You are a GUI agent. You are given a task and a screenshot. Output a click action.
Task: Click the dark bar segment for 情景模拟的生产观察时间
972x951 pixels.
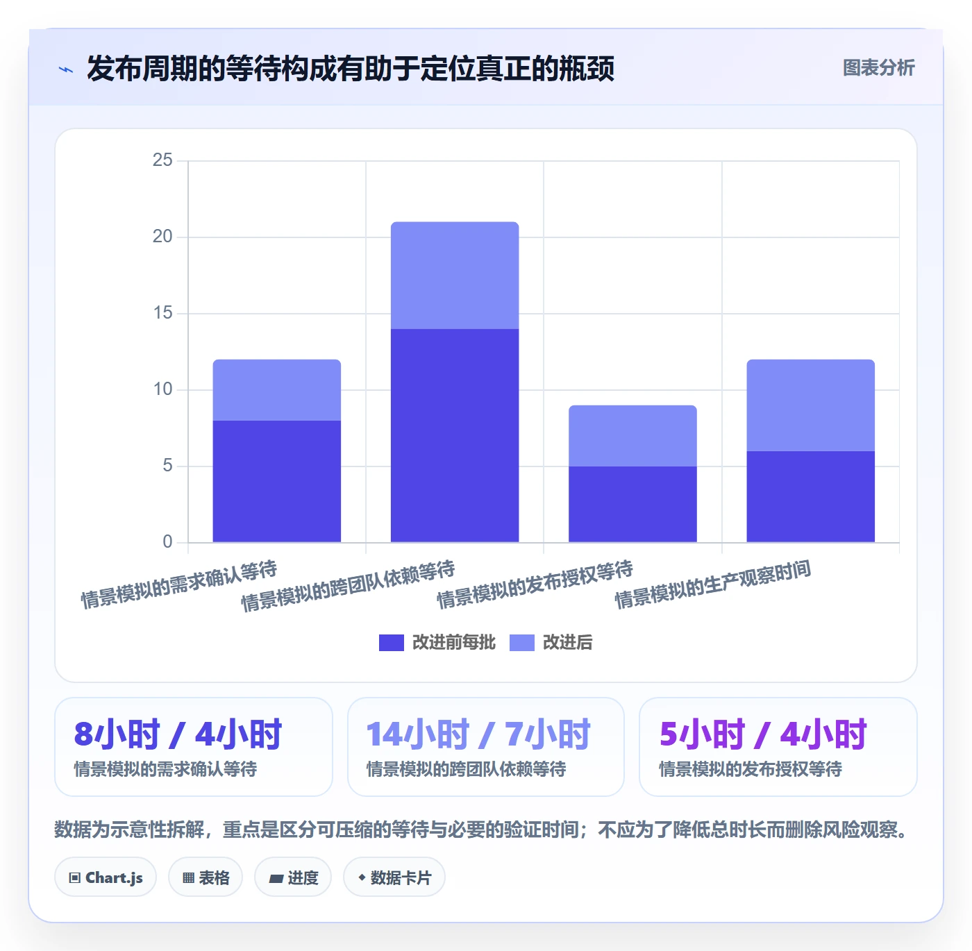tap(811, 496)
